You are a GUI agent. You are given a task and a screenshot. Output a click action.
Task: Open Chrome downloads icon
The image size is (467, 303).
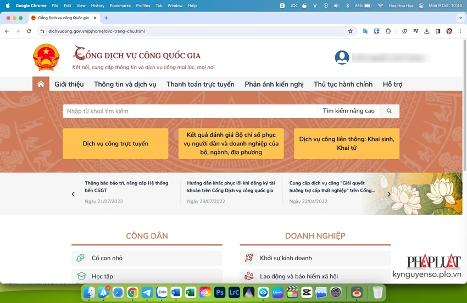click(426, 31)
